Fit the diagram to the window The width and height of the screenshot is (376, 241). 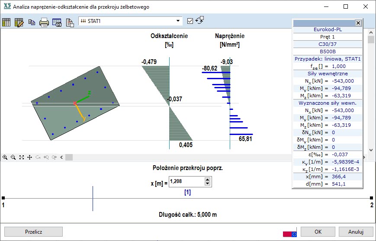[22, 157]
